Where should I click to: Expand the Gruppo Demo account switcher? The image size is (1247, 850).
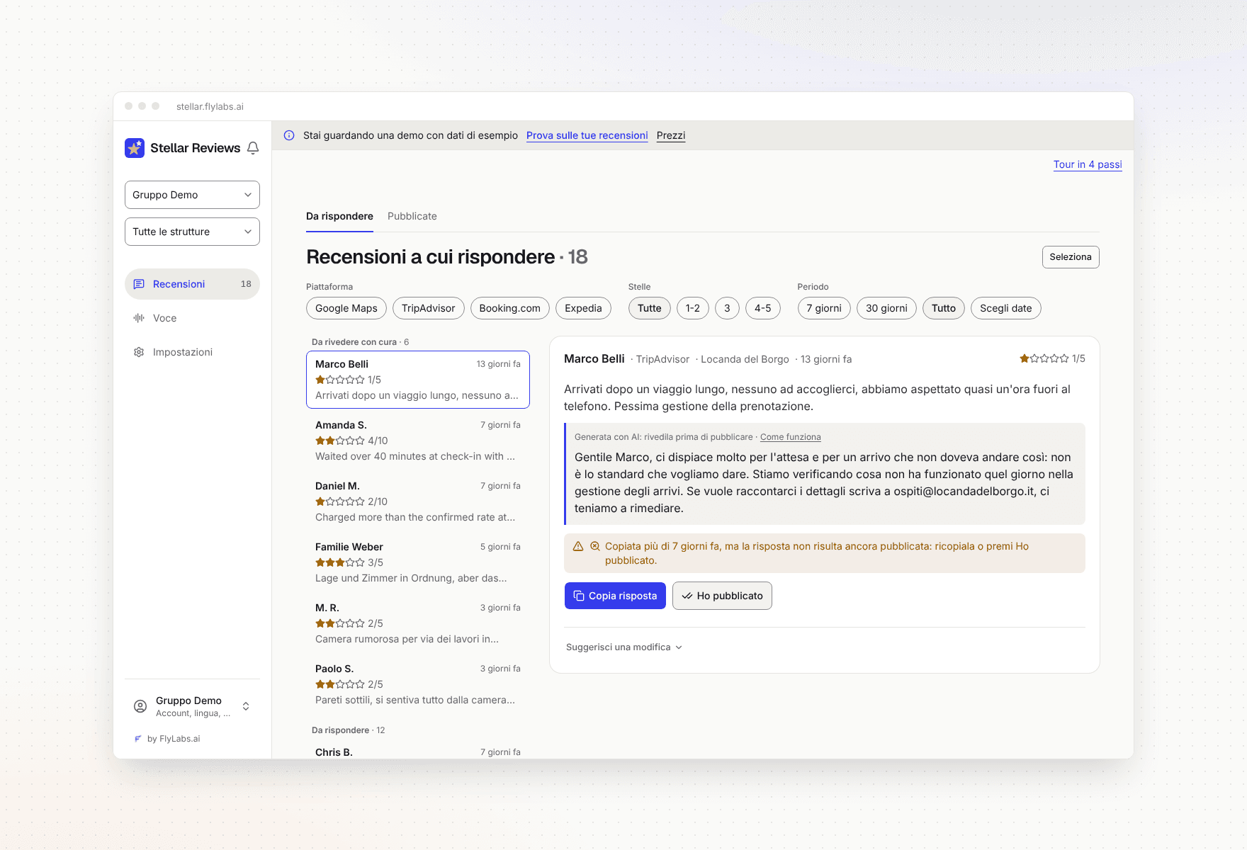(x=192, y=706)
